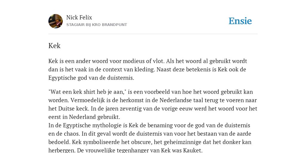Click 'Egyptische god van de duisternis' in the first paragraph
This screenshot has width=306, height=153.
[x=91, y=78]
